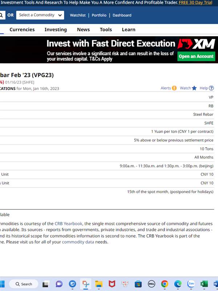Screen dimensions: 218x291
Task: Open the Snipping Tool taskbar icon
Action: coord(86,284)
